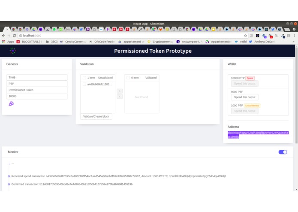Click the yellow Unconfirmed tag
Viewport: 298px width, 212px height.
252,106
